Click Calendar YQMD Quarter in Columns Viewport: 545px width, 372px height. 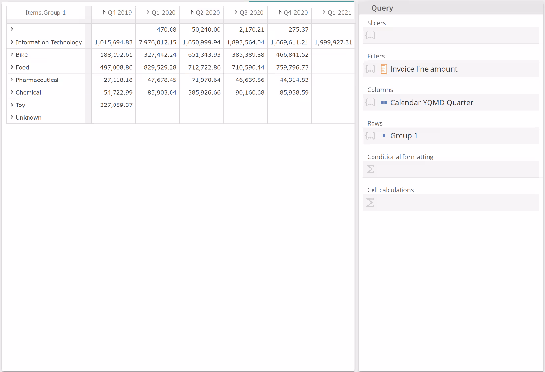tap(431, 103)
